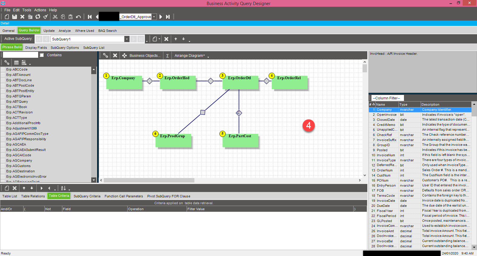Viewport: 477px width, 256px height.
Task: Click the up arrow icon in the criteria toolbar
Action: coord(24,188)
